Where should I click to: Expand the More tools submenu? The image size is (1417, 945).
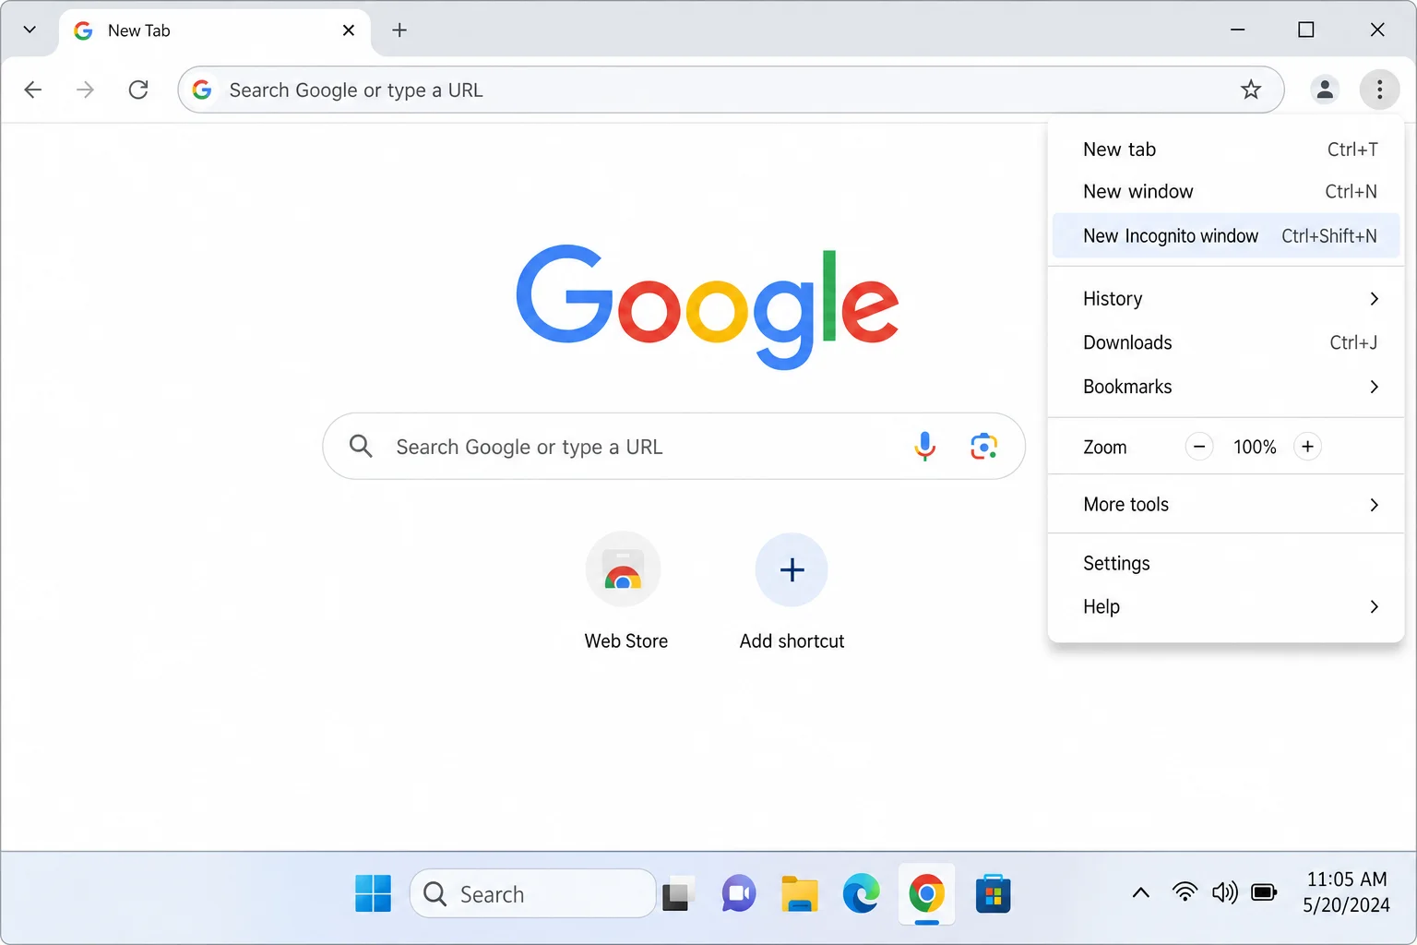[1226, 505]
